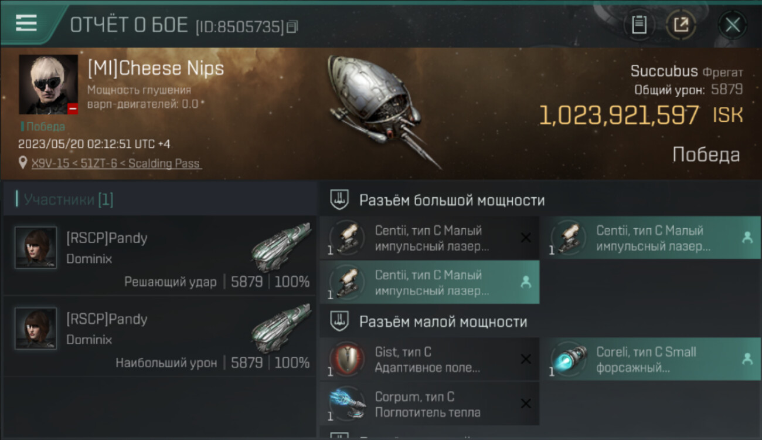Select the first Centii pulse laser with X mark
762x440 pixels.
430,238
